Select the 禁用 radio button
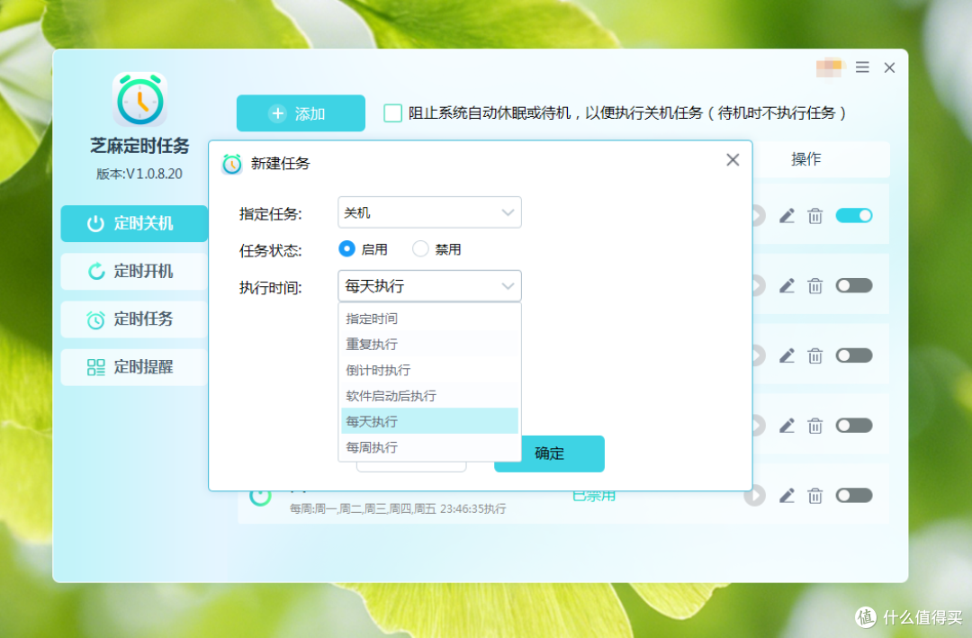Screen dimensions: 972x638 (x=420, y=249)
